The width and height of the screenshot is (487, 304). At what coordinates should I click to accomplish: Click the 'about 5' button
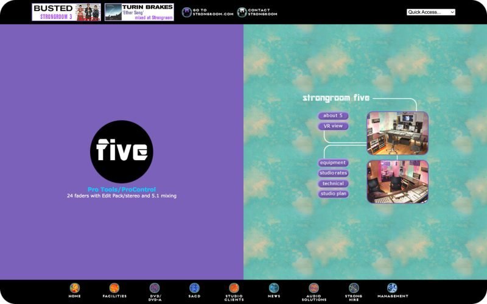point(333,116)
